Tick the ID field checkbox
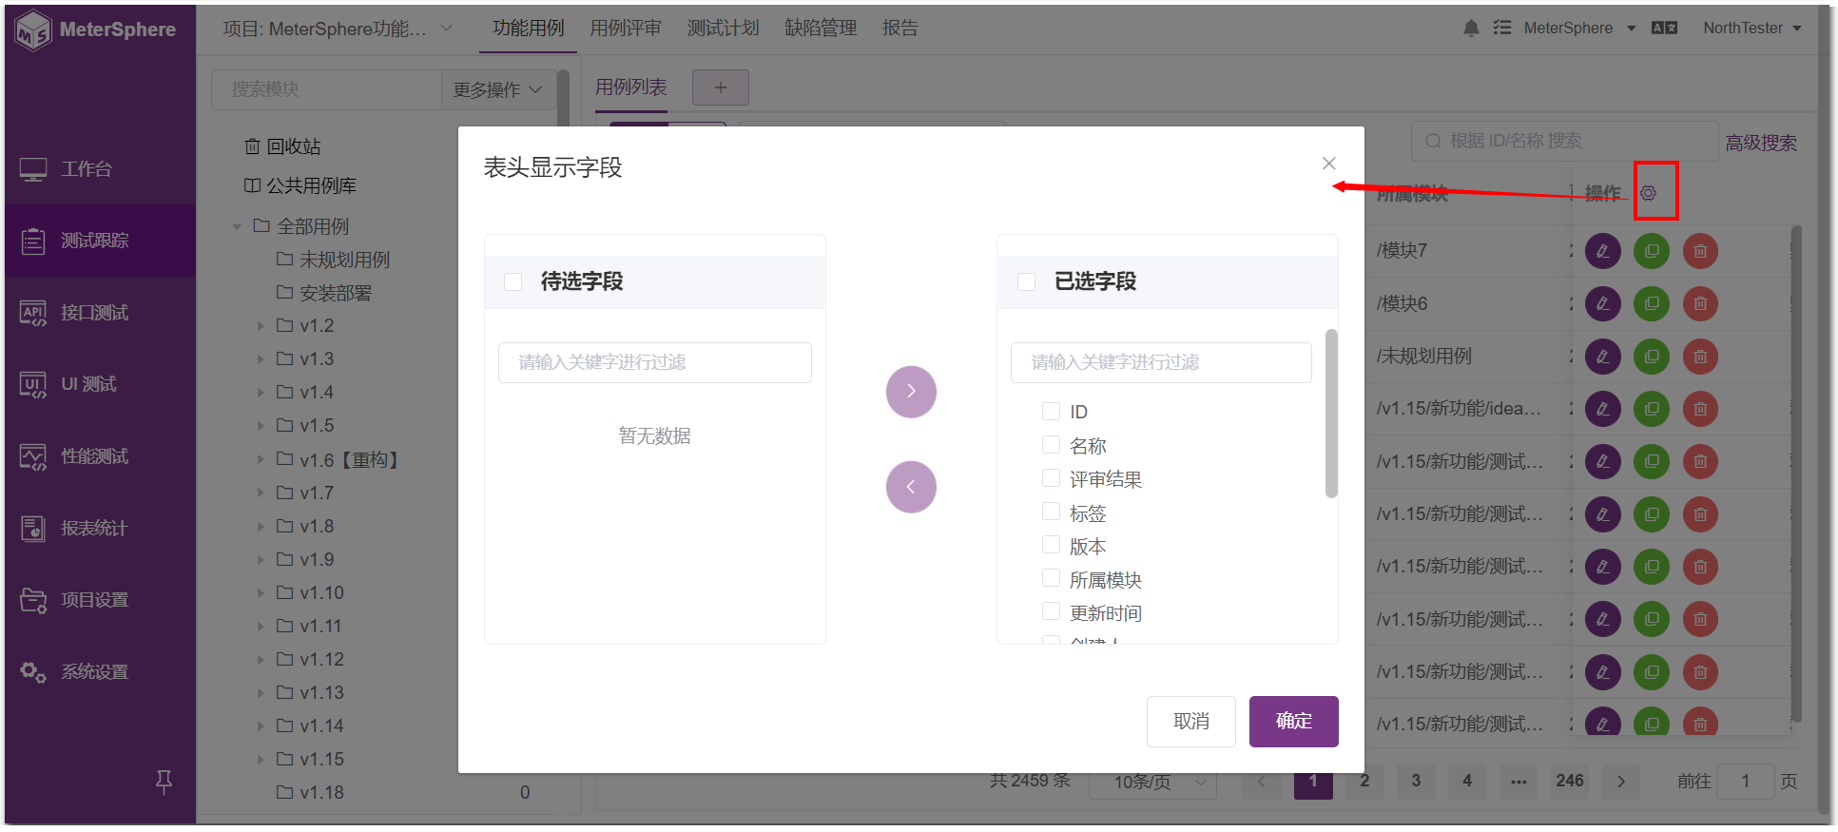 pos(1051,411)
